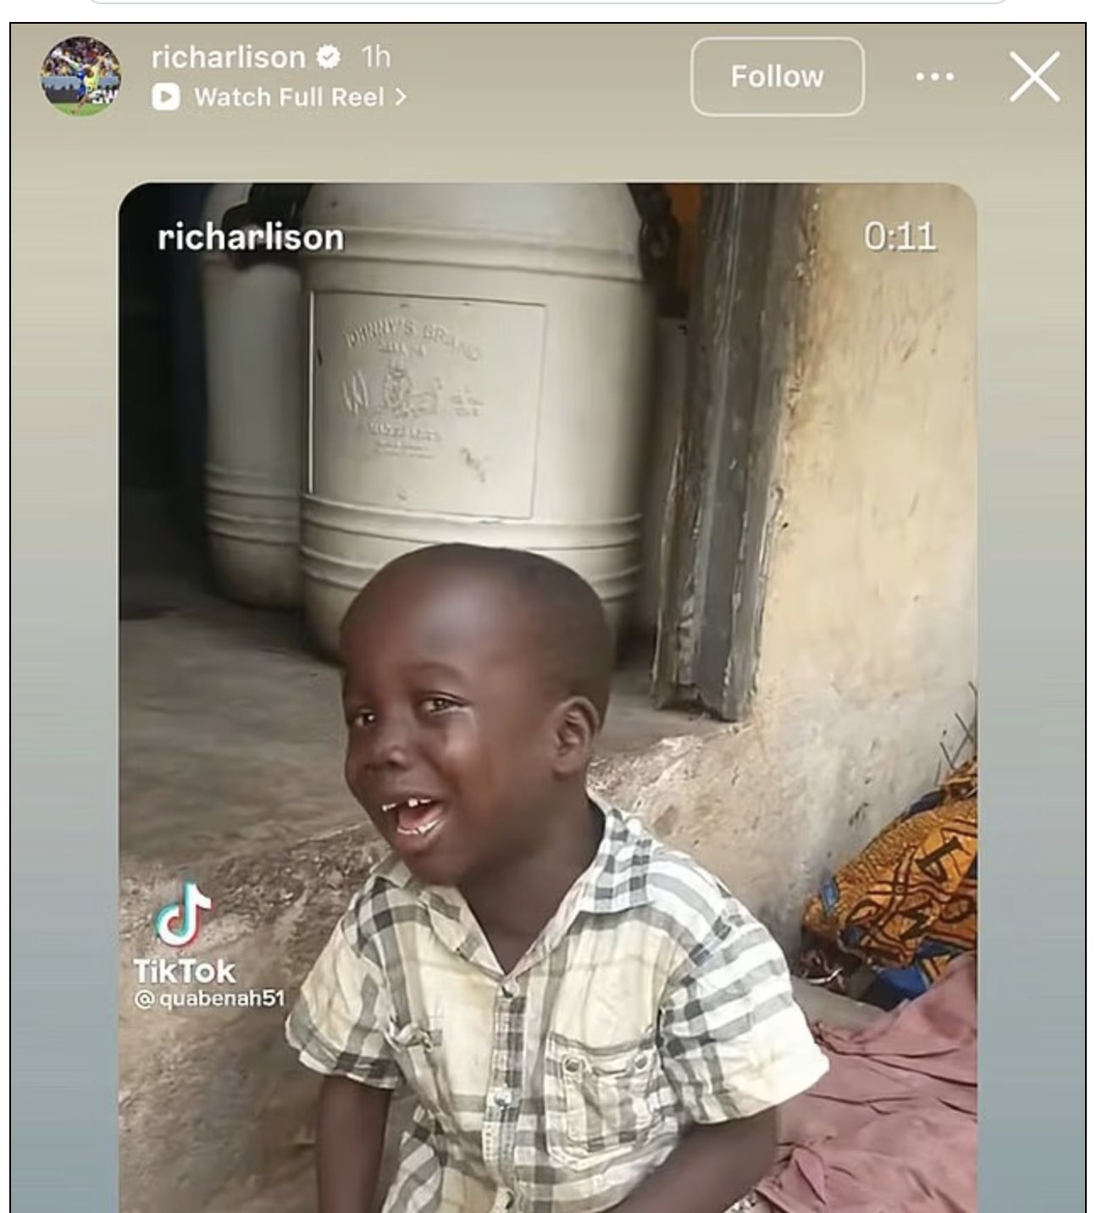Screen dimensions: 1102x1213
Task: Click the reel play icon in header
Action: click(x=166, y=97)
